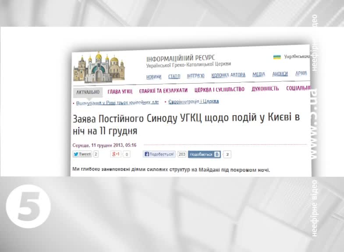This screenshot has height=252, width=344.
Task: Open the СТАТТІ menu item
Action: tap(174, 76)
